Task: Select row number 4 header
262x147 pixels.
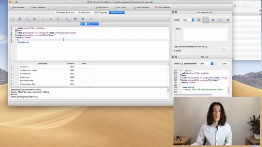Action: click(x=15, y=77)
